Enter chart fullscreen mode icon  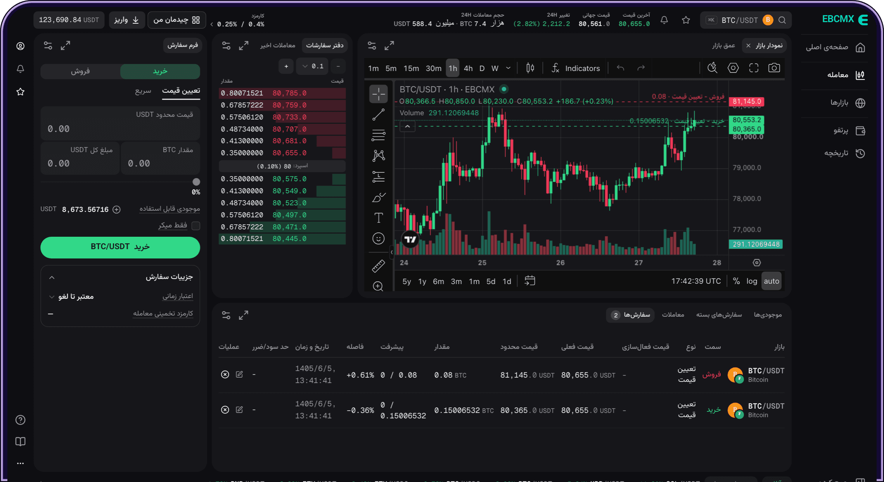pyautogui.click(x=753, y=68)
